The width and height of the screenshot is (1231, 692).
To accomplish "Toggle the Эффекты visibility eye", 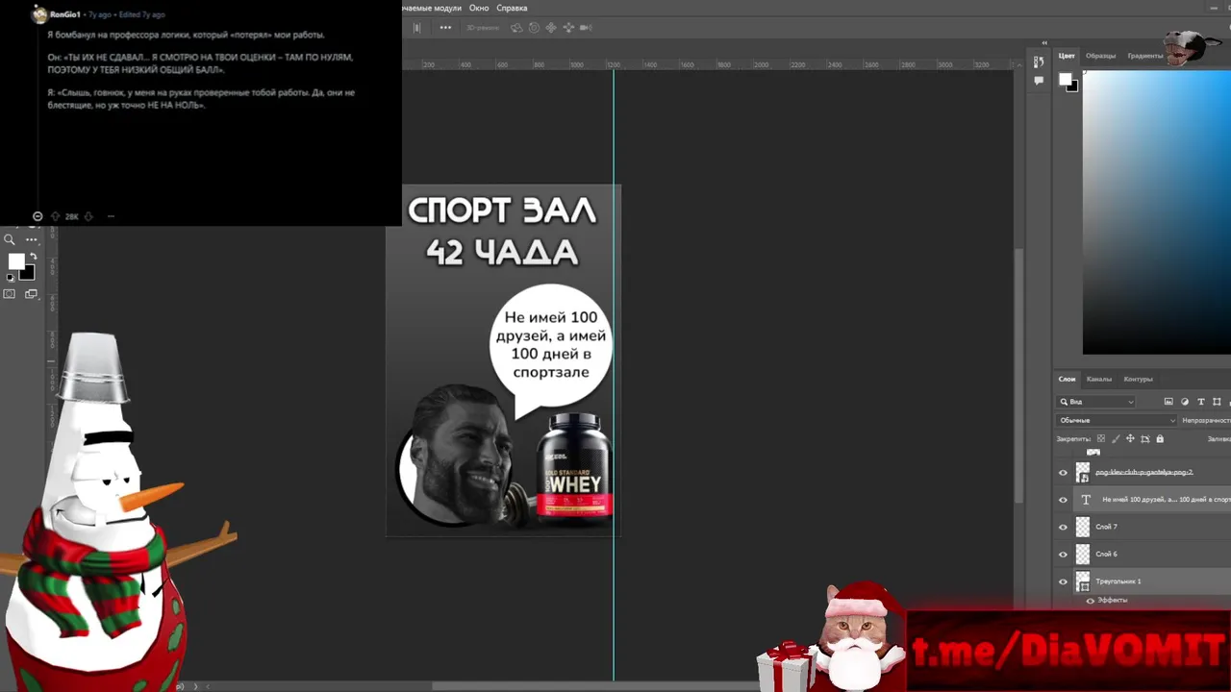I will coord(1090,601).
